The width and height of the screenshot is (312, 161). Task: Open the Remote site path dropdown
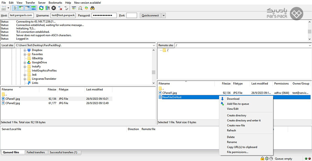click(x=310, y=45)
